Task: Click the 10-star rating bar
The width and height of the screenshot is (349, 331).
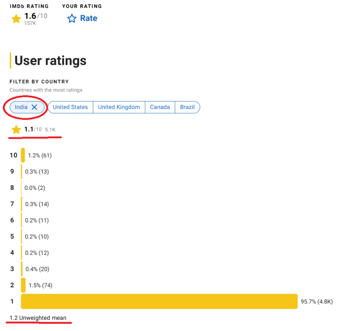Action: (x=23, y=155)
